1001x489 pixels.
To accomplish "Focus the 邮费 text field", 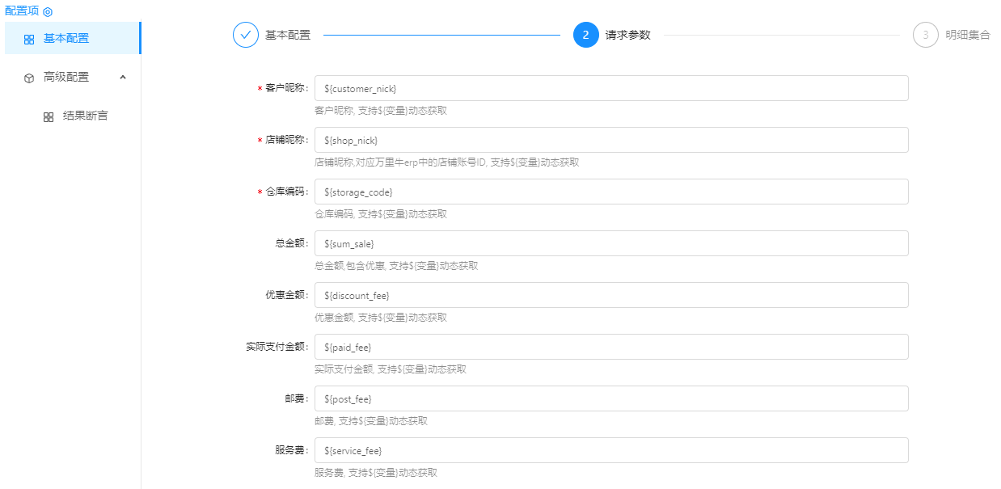I will tap(610, 398).
